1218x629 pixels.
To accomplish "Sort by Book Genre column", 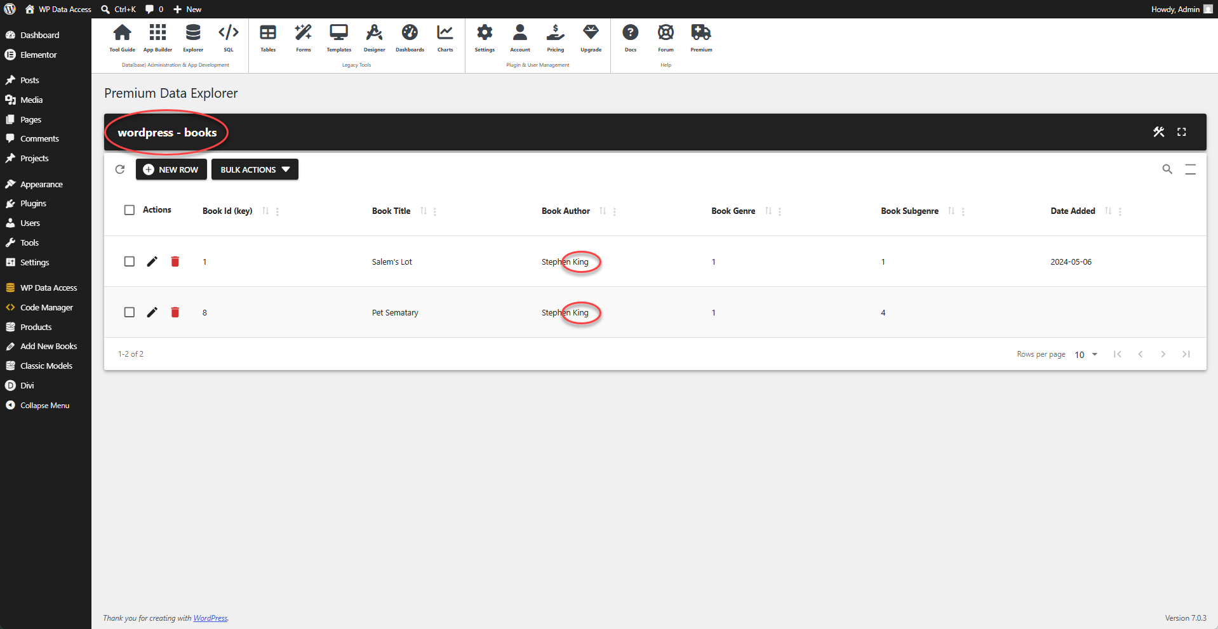I will tap(768, 211).
